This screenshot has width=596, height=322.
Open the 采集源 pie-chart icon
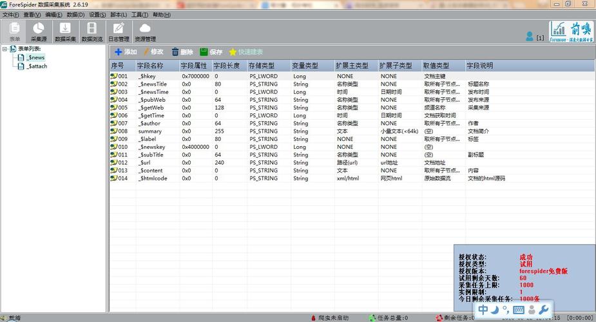click(39, 32)
